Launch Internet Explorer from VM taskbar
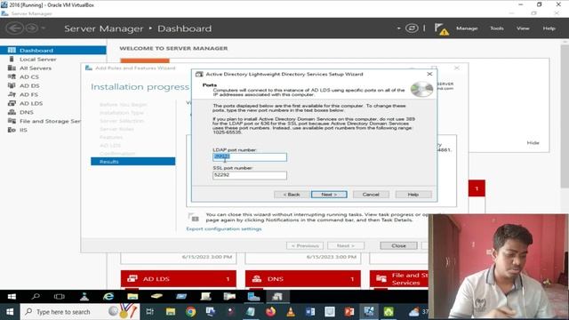The width and height of the screenshot is (569, 320). click(108, 296)
